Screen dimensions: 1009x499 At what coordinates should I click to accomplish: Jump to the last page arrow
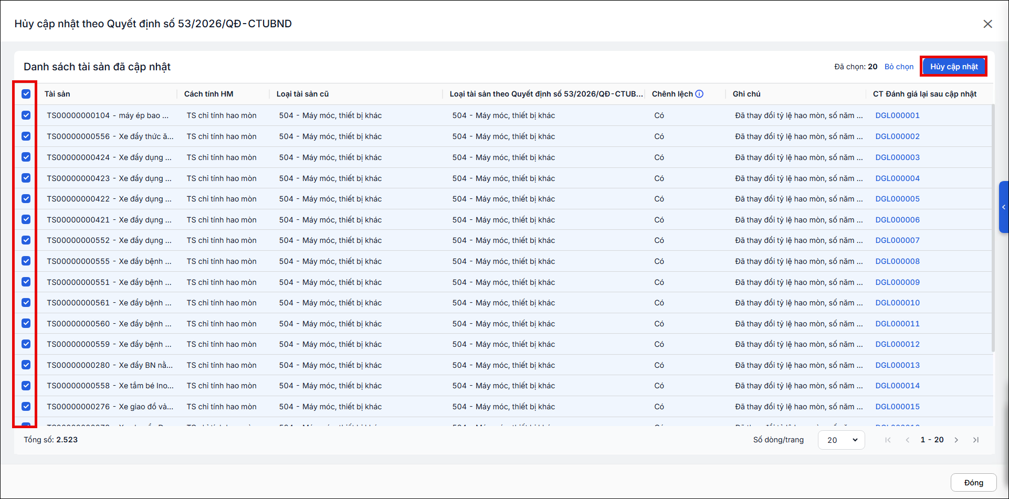click(x=976, y=440)
